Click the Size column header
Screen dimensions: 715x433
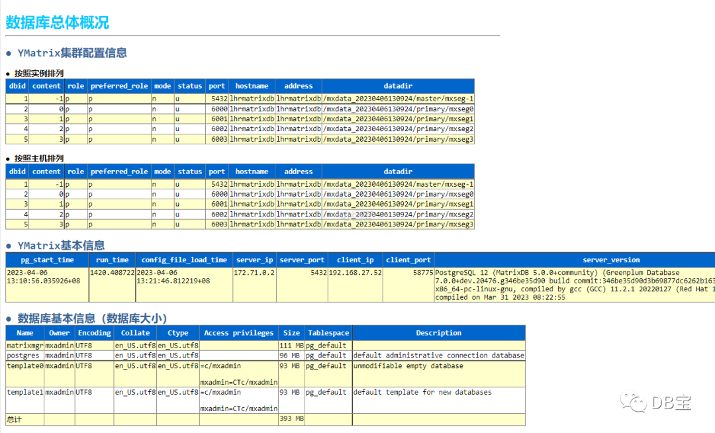(291, 333)
